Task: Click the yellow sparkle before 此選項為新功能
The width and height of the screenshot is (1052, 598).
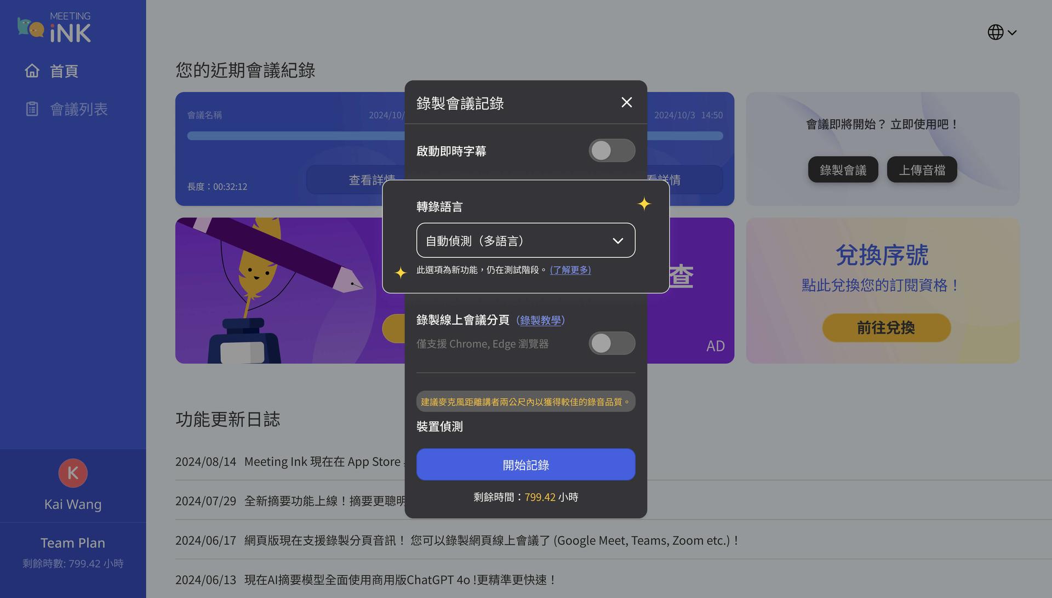Action: (x=401, y=272)
